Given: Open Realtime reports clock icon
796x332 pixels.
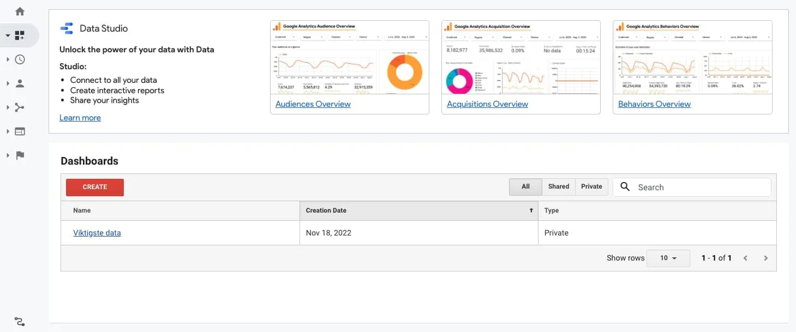Looking at the screenshot, I should (20, 60).
